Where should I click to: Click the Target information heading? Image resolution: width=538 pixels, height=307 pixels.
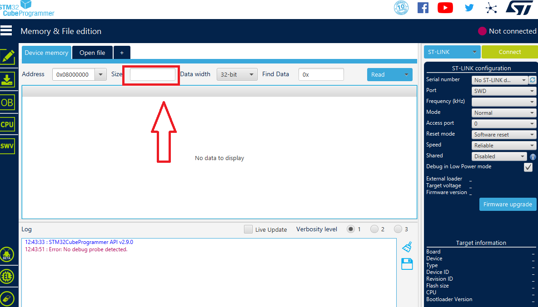pyautogui.click(x=481, y=243)
